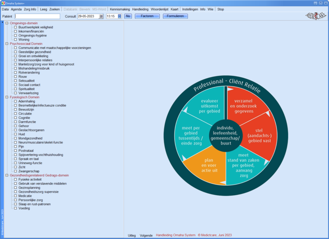The image size is (329, 239).
Task: Click the center 'individu, leefeenheid' circle
Action: (x=225, y=134)
